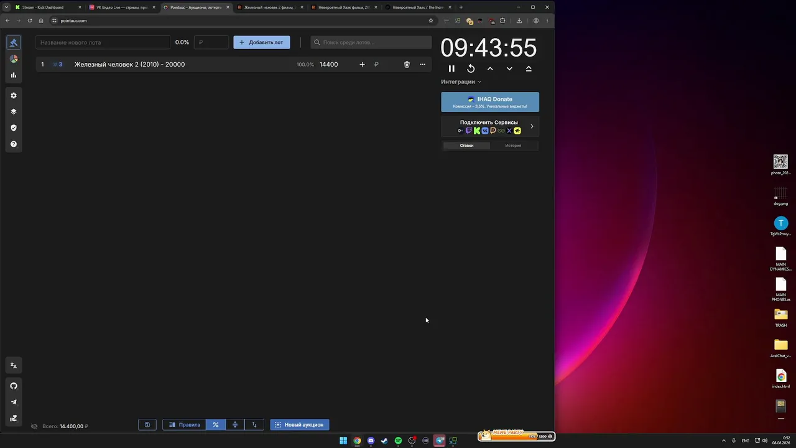Open the statistics bar chart page
Image resolution: width=796 pixels, height=448 pixels.
pos(14,75)
